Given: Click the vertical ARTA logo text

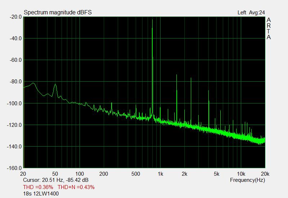Looking at the screenshot, I should pos(269,29).
